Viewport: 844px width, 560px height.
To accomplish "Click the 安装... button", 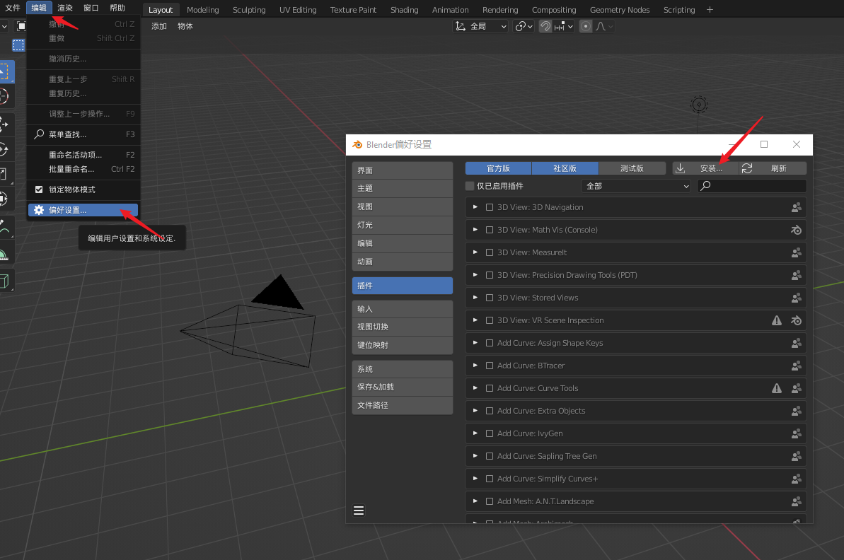I will click(705, 168).
